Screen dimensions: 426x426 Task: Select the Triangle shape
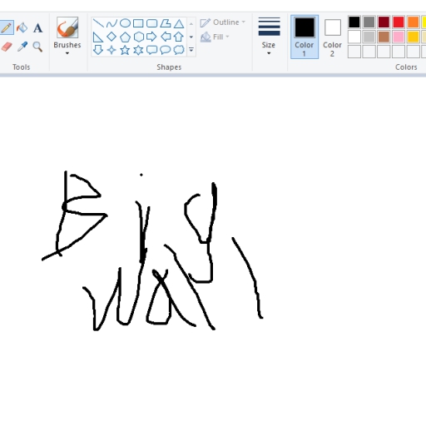pyautogui.click(x=179, y=23)
